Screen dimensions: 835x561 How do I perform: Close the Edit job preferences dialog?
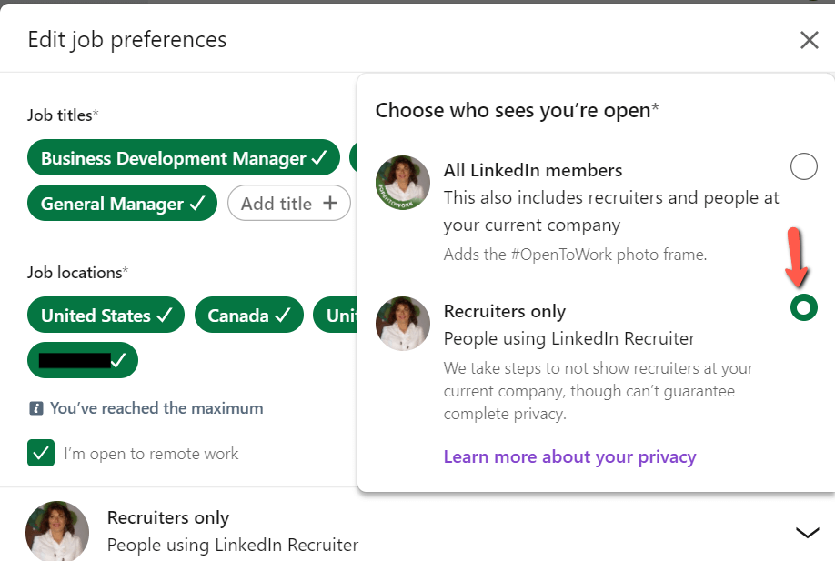point(809,40)
